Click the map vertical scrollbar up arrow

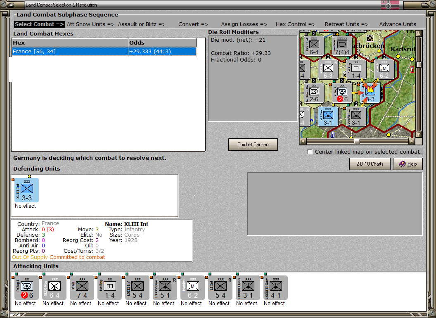tap(419, 34)
